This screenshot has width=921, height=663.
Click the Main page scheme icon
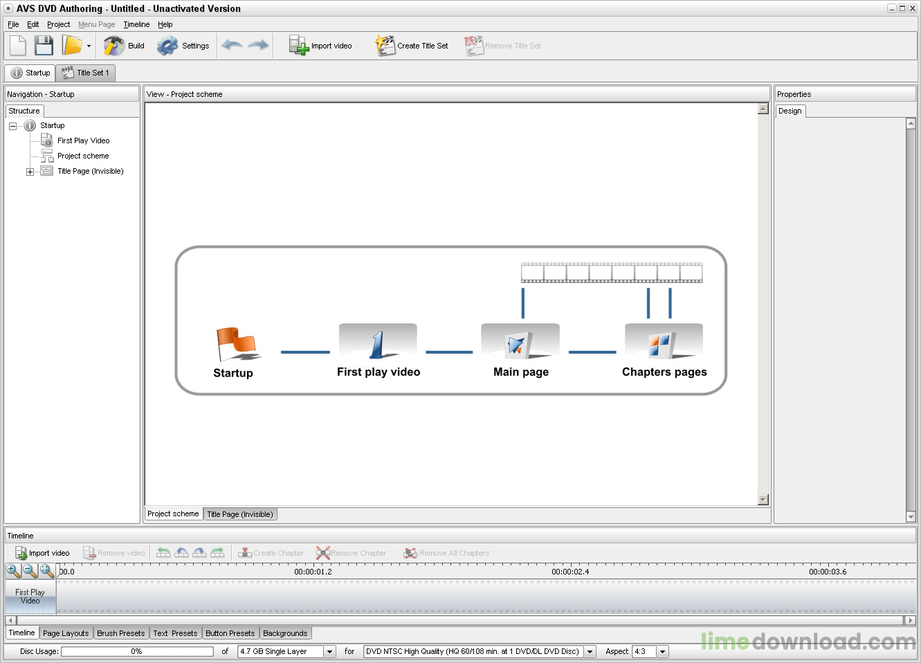coord(520,342)
